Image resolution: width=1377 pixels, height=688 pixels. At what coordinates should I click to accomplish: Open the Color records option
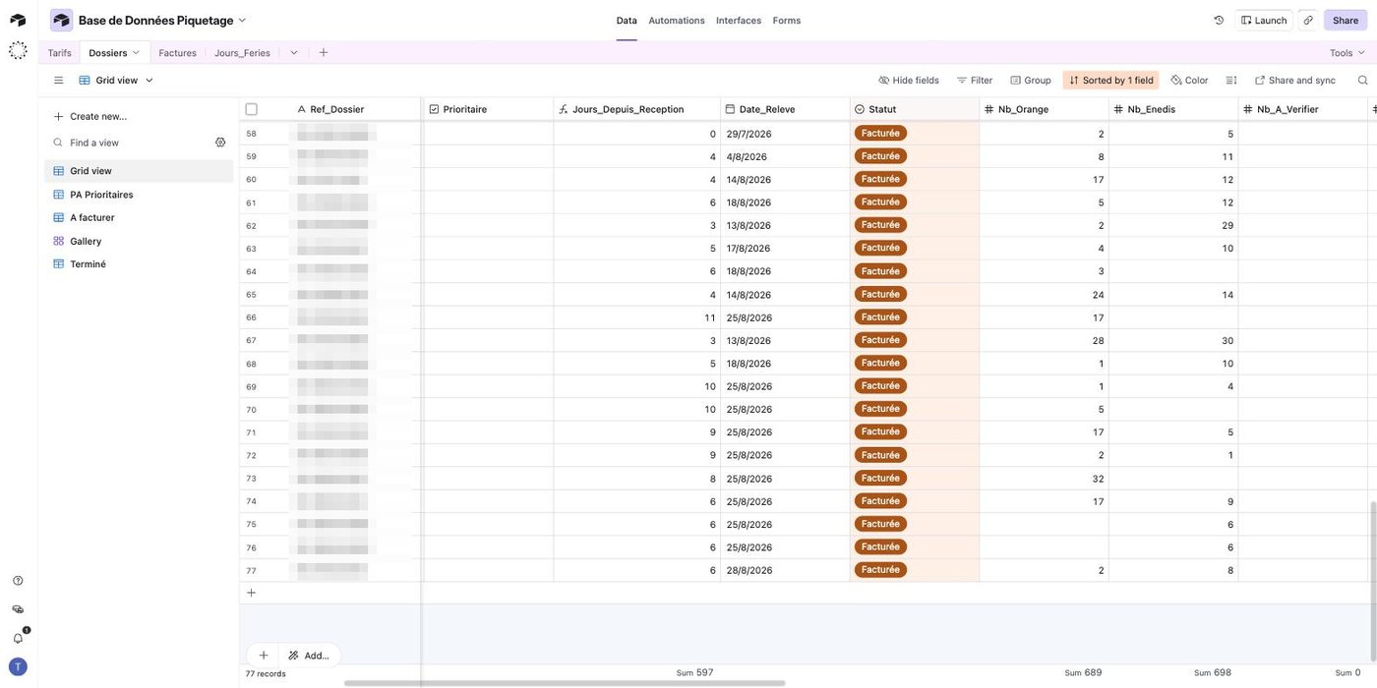1190,80
